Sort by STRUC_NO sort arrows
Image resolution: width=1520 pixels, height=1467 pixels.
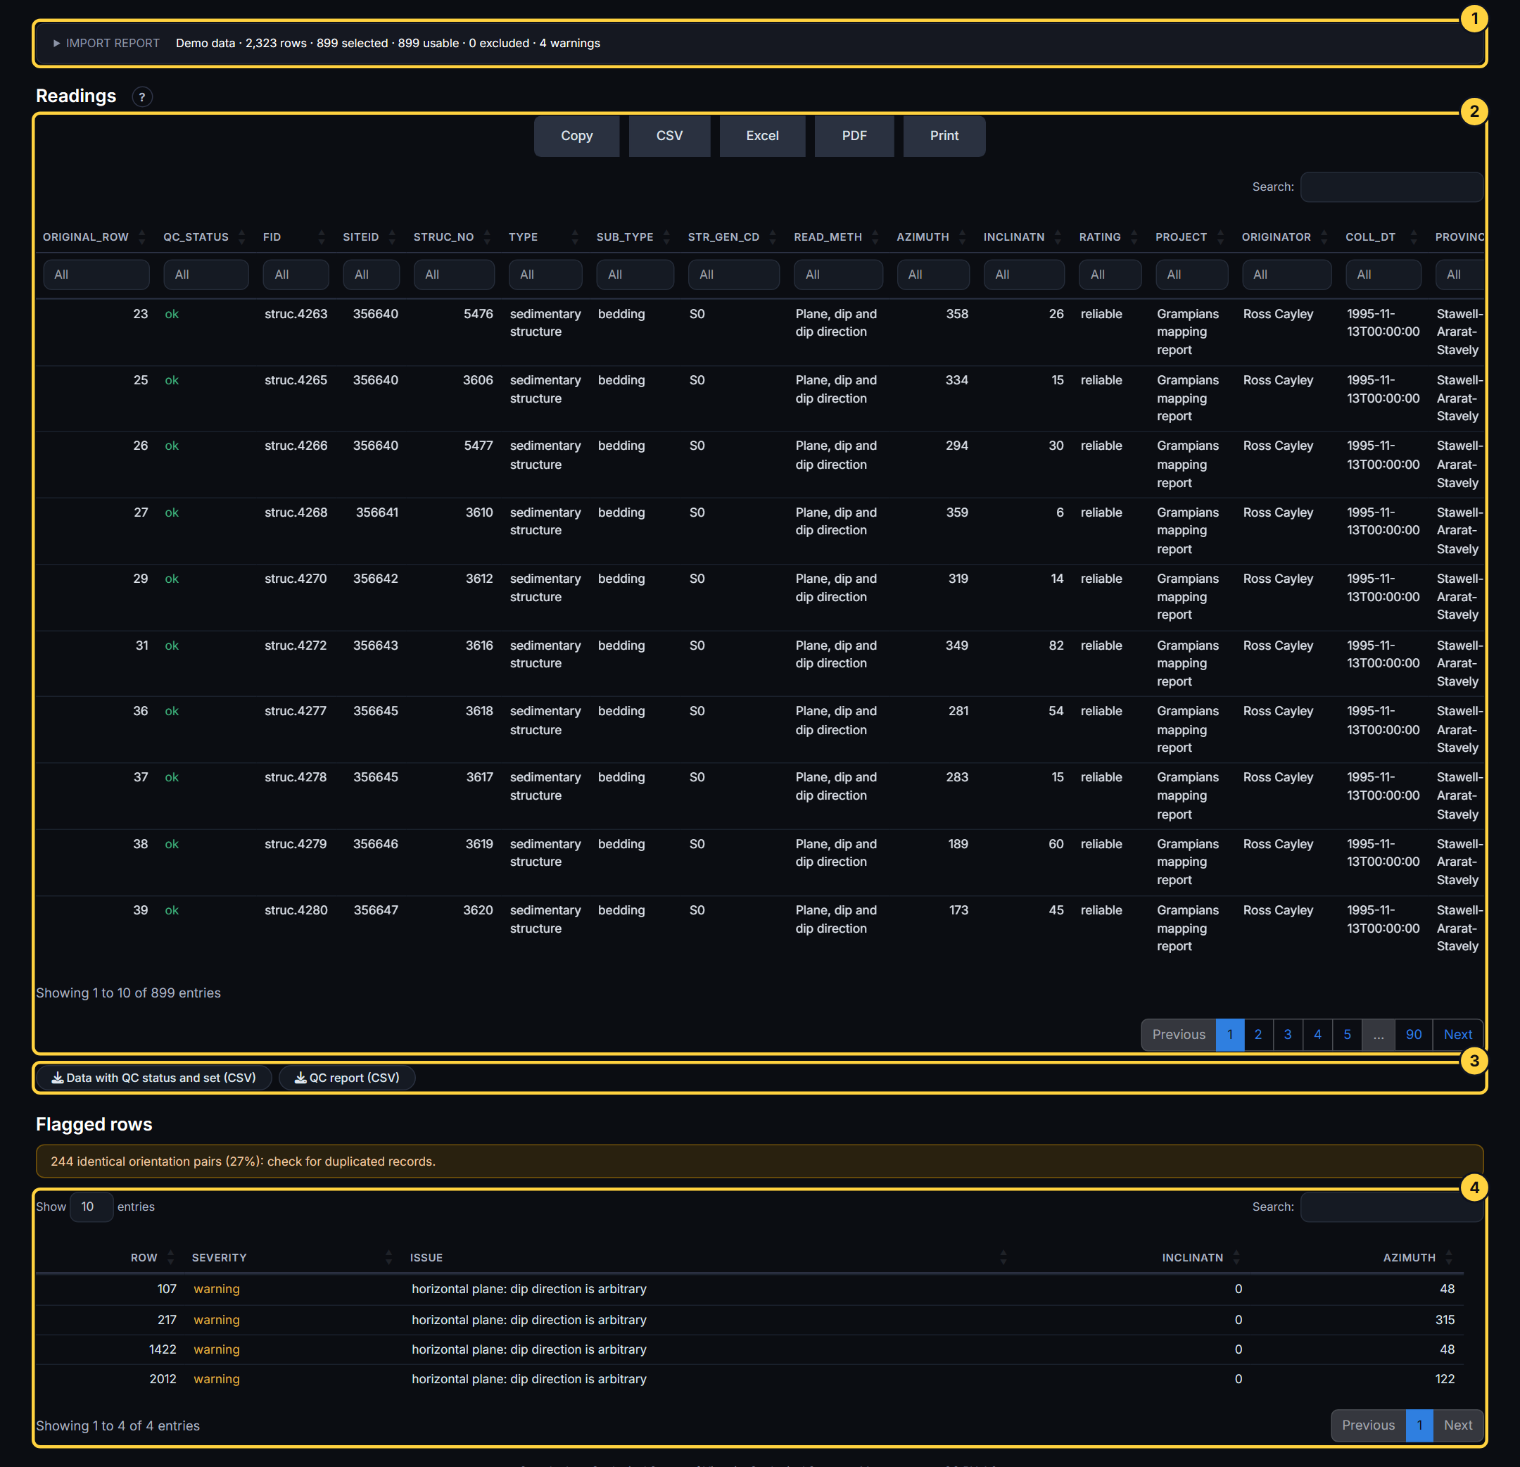[487, 237]
